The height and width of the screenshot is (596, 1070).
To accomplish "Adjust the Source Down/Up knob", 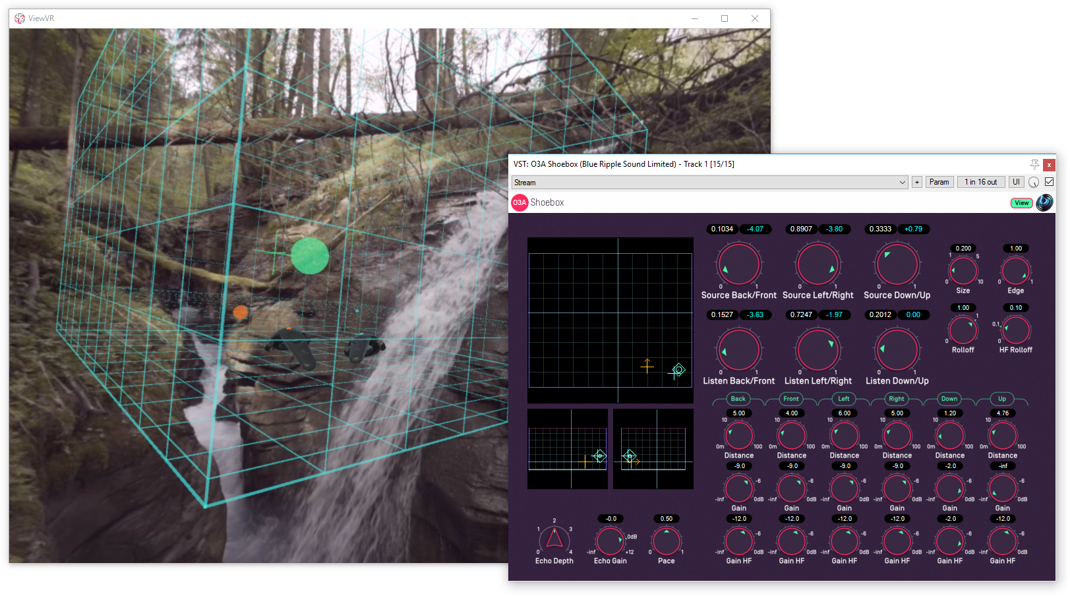I will (x=897, y=264).
